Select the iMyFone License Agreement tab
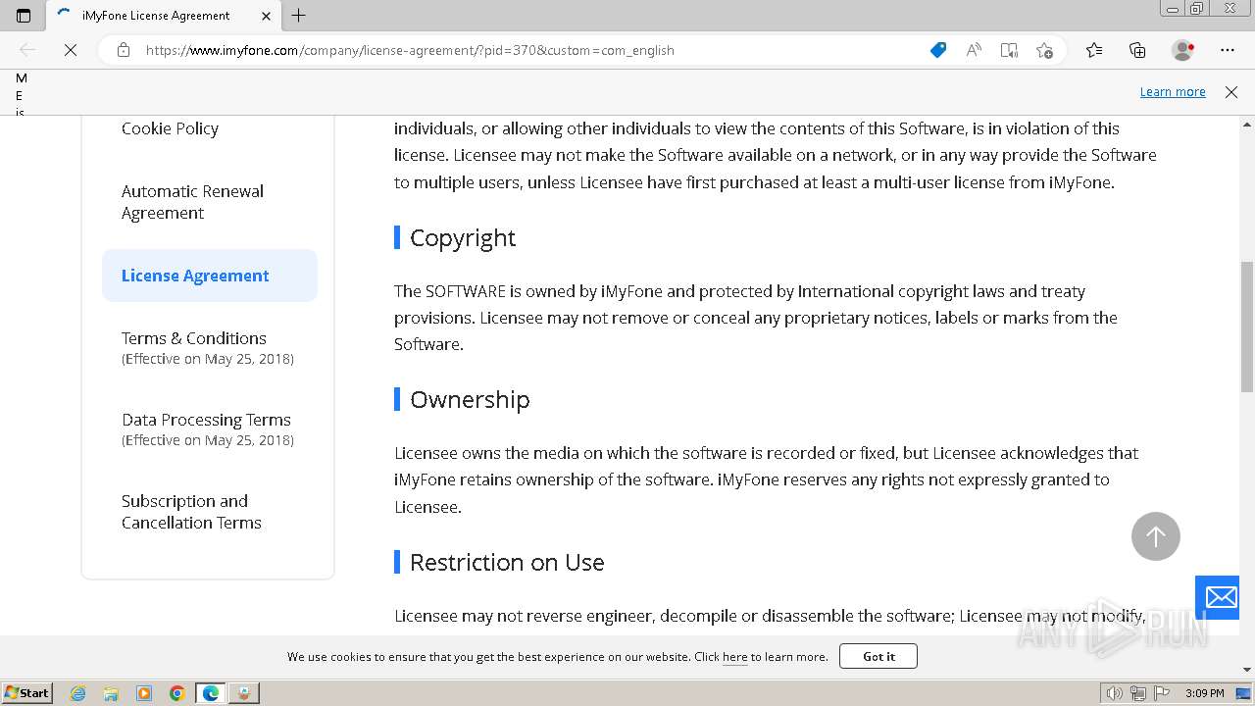 (163, 16)
